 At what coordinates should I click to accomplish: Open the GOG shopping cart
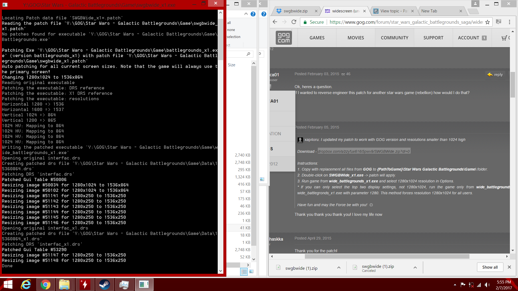(504, 38)
